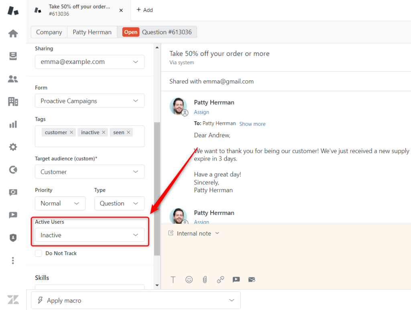Click Assign under Patty Herrman's name
This screenshot has height=310, width=411.
click(x=201, y=112)
